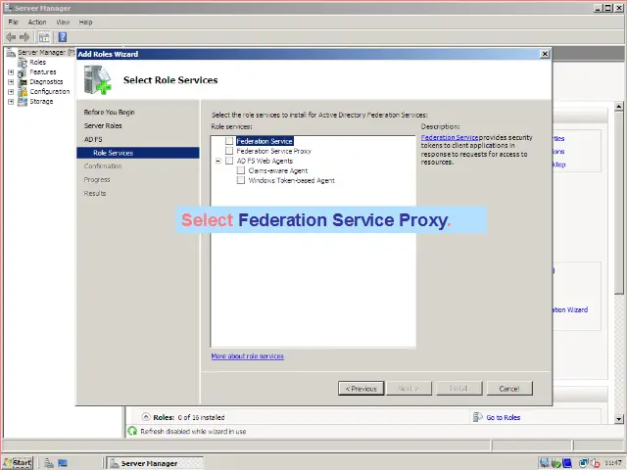This screenshot has width=627, height=470.
Task: Click the Cancel button
Action: point(509,389)
